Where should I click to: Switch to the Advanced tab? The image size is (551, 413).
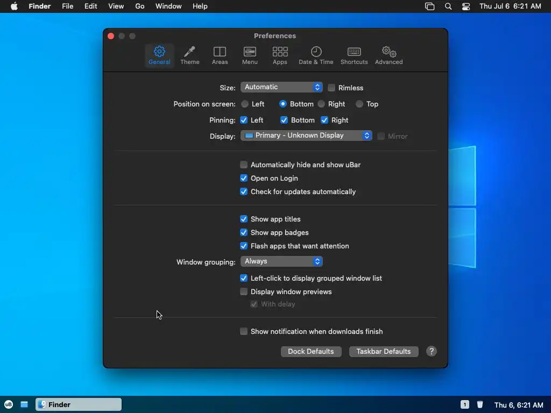388,55
